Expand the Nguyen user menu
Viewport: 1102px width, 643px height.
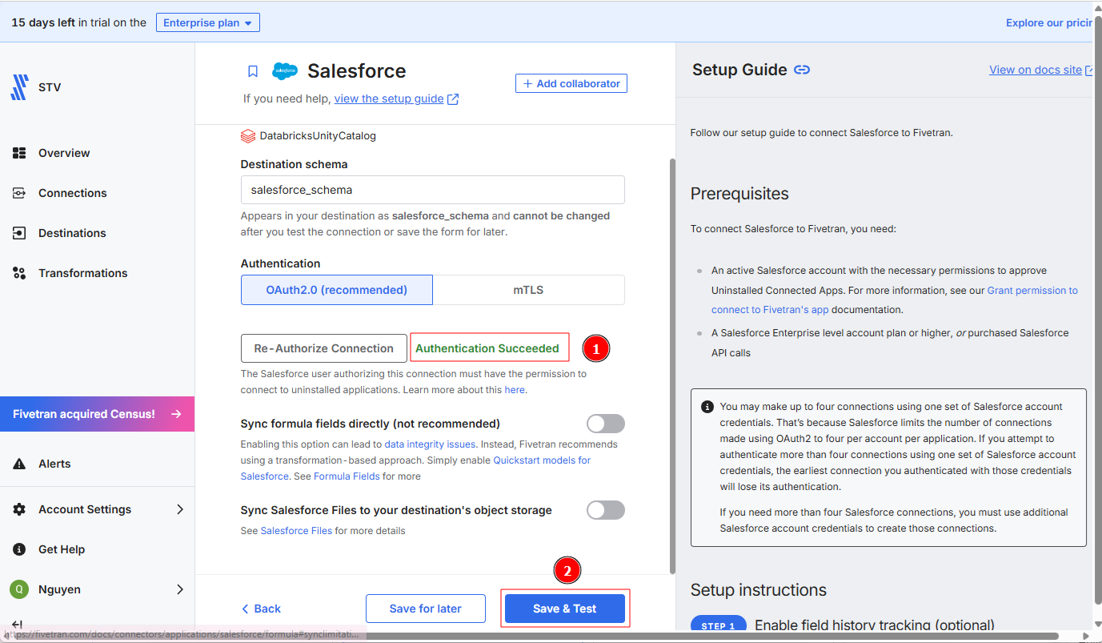180,589
